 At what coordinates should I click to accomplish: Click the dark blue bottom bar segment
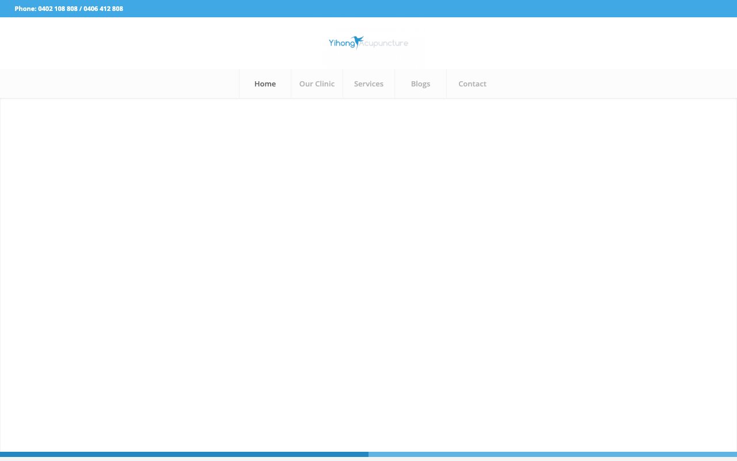coord(184,454)
